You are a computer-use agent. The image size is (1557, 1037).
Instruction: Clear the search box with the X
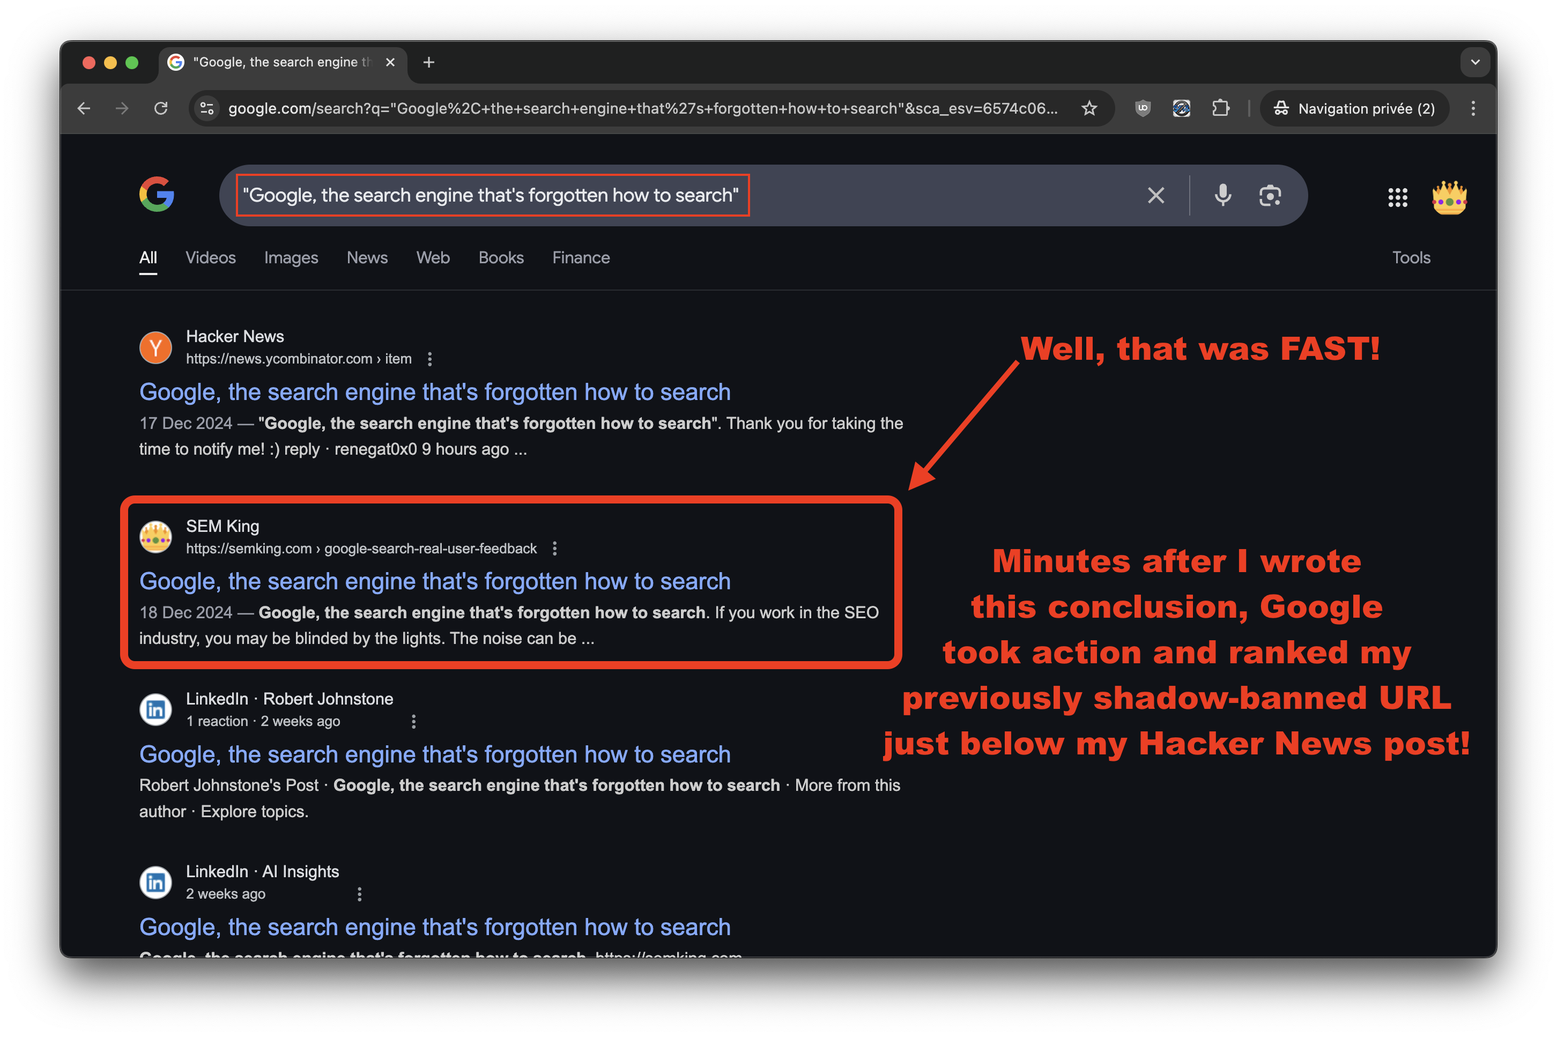1155,195
